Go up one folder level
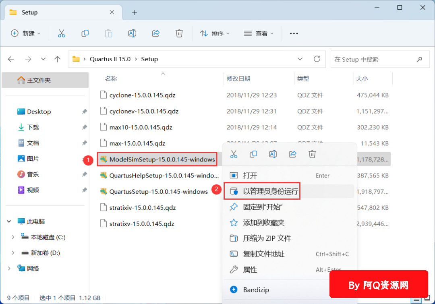435x304 pixels. (x=58, y=59)
